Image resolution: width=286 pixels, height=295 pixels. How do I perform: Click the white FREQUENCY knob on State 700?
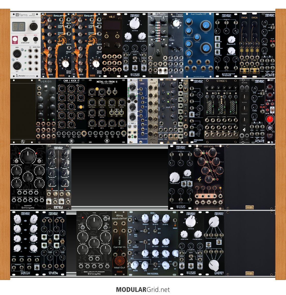point(231,40)
